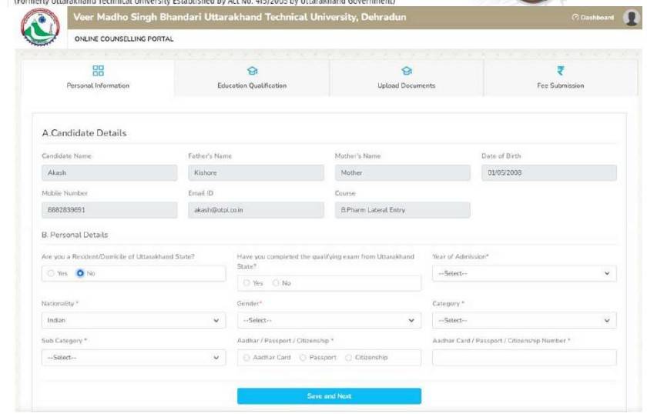This screenshot has height=414, width=647.
Task: Select No for qualifying exam from Uttarakhand
Action: click(x=276, y=283)
